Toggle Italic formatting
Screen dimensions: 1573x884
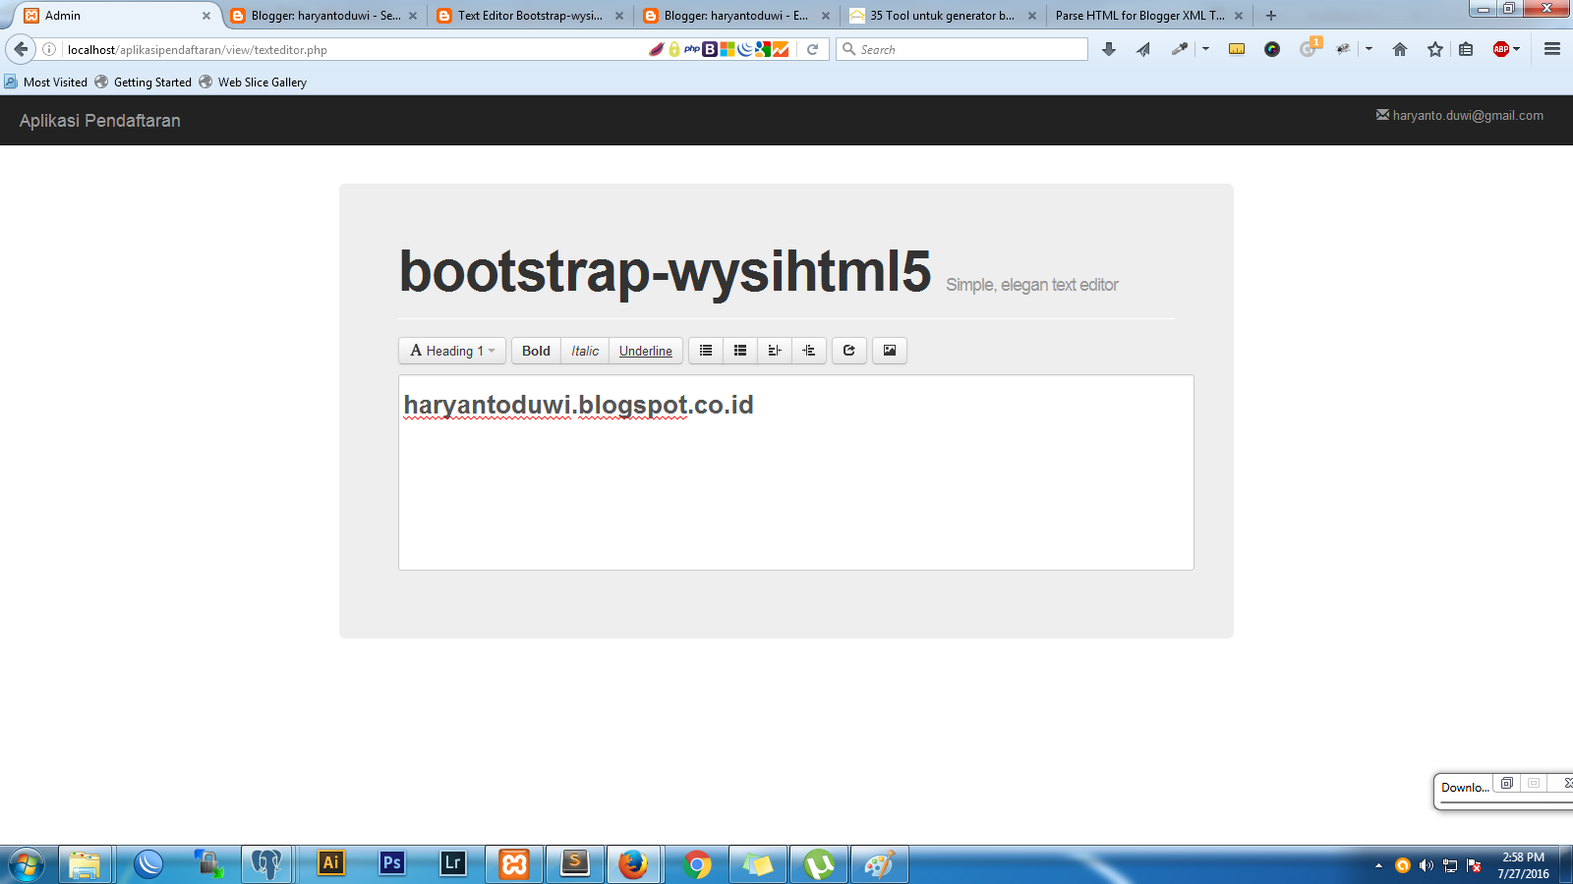[x=585, y=350]
